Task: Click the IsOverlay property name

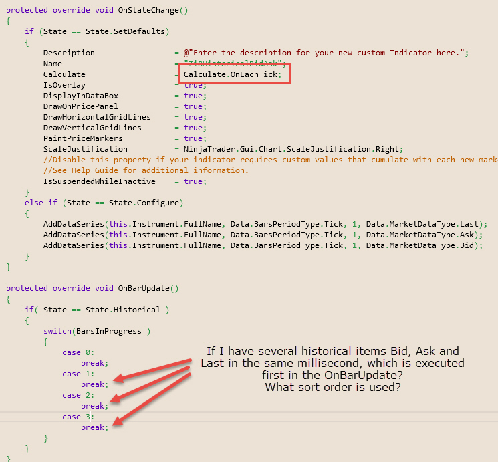Action: 64,85
